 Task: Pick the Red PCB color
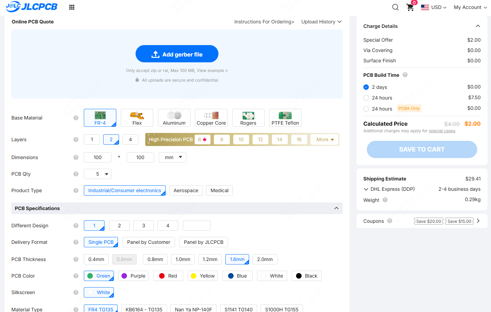[168, 276]
